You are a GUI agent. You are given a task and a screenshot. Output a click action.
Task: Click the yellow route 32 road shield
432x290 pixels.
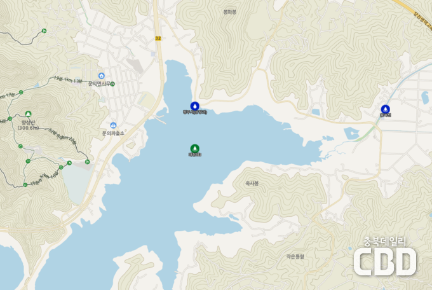[x=158, y=38]
